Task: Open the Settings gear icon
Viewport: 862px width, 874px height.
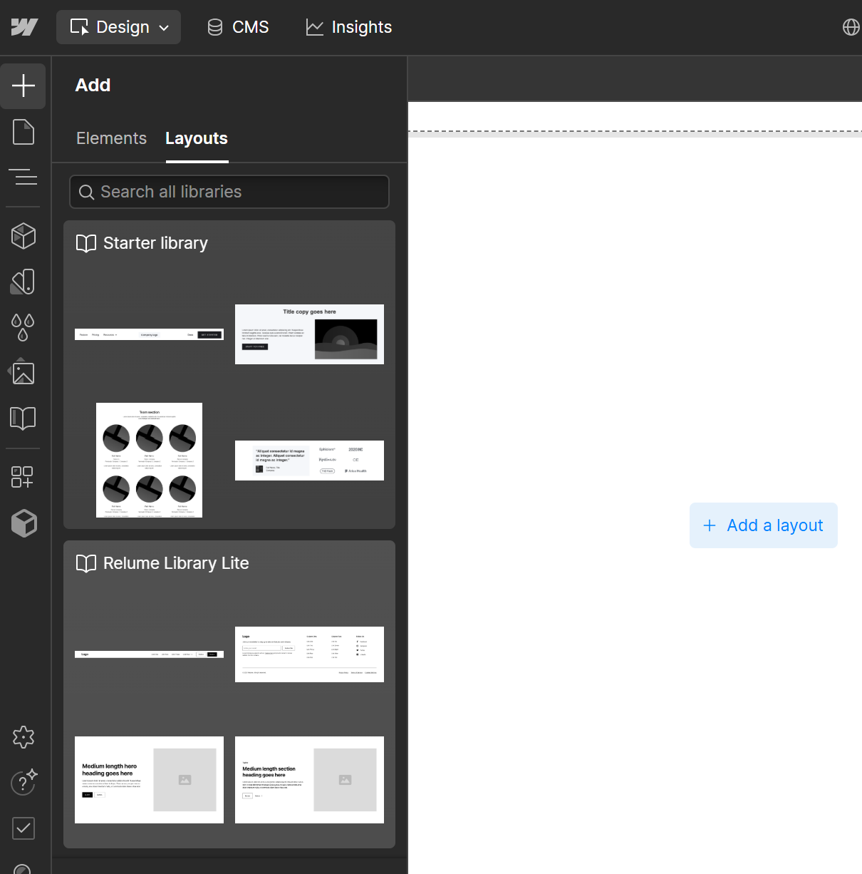Action: [24, 737]
